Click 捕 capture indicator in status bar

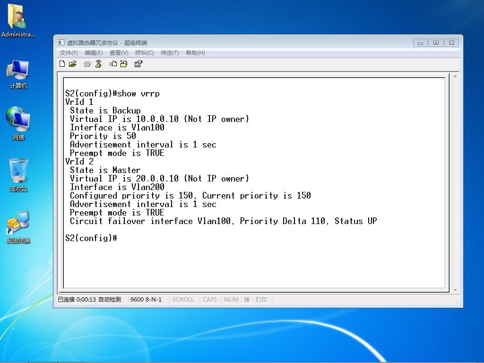247,299
